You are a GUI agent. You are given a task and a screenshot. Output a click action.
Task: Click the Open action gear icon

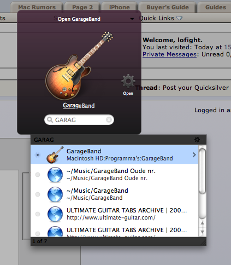tap(128, 81)
